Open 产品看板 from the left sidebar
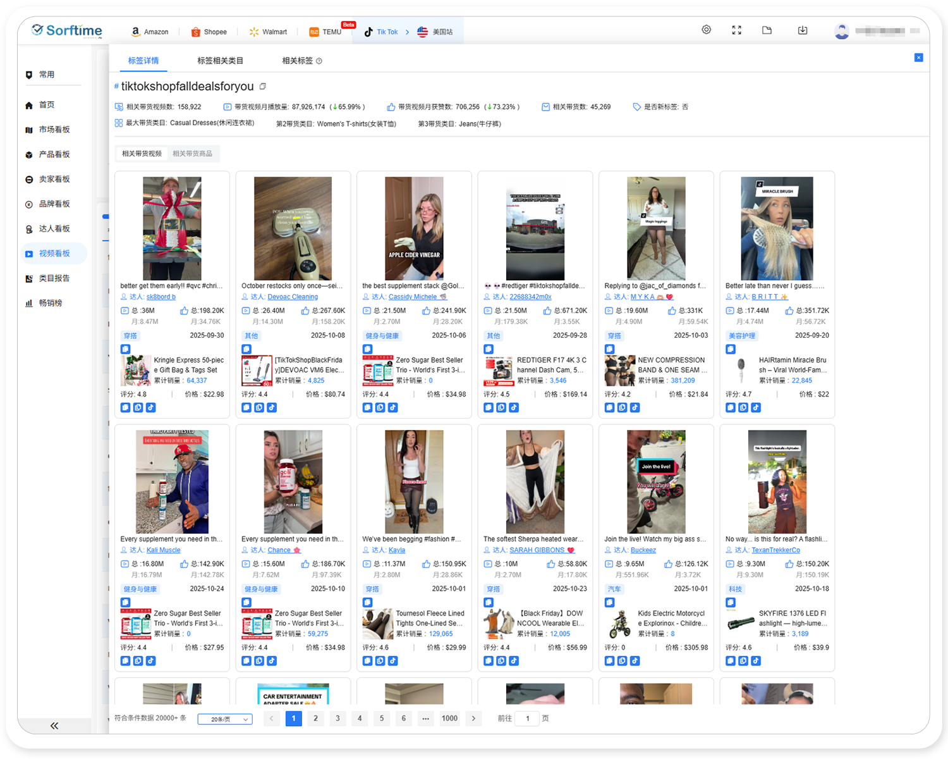 53,154
